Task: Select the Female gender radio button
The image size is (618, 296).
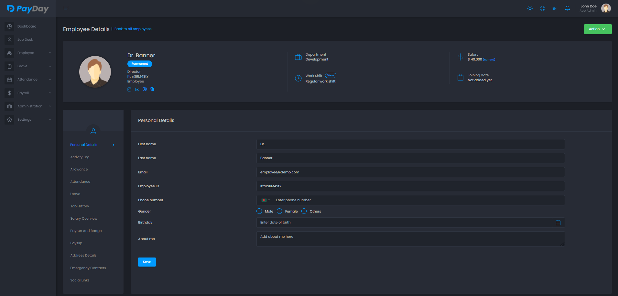Action: (279, 211)
